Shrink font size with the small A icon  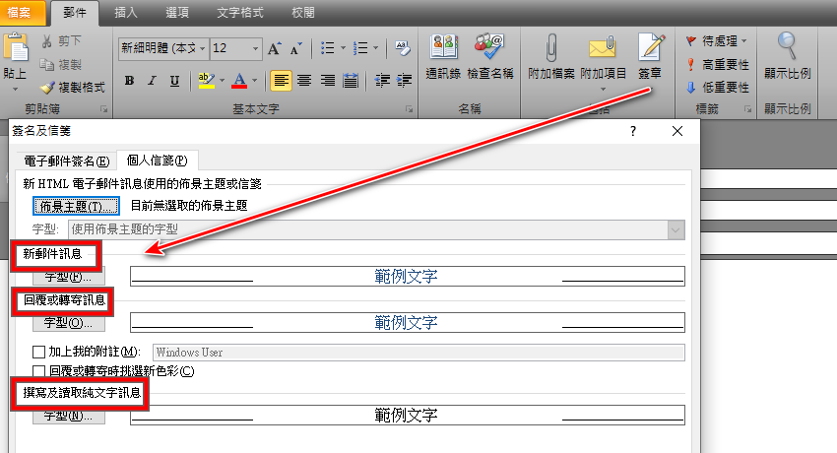[295, 48]
